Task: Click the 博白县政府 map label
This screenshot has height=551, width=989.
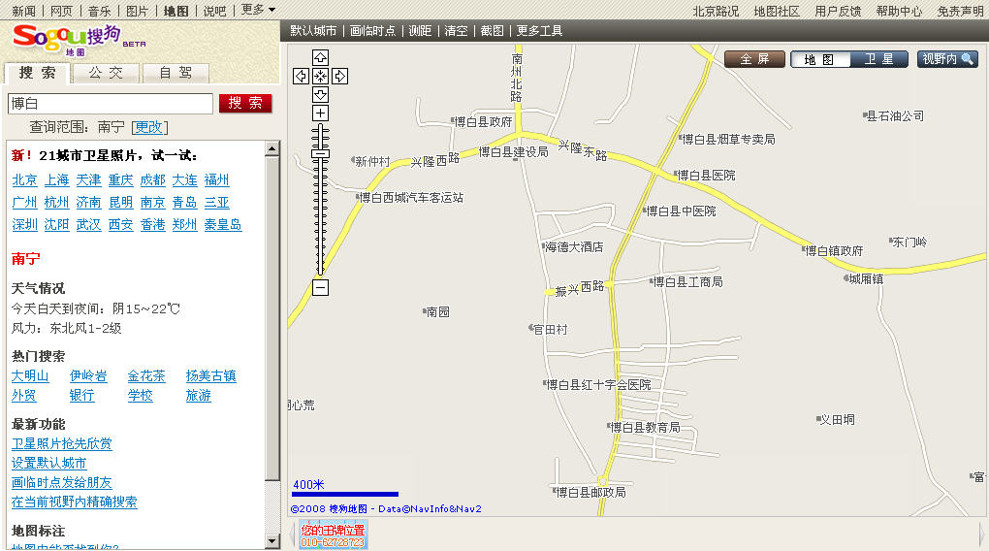Action: tap(483, 122)
